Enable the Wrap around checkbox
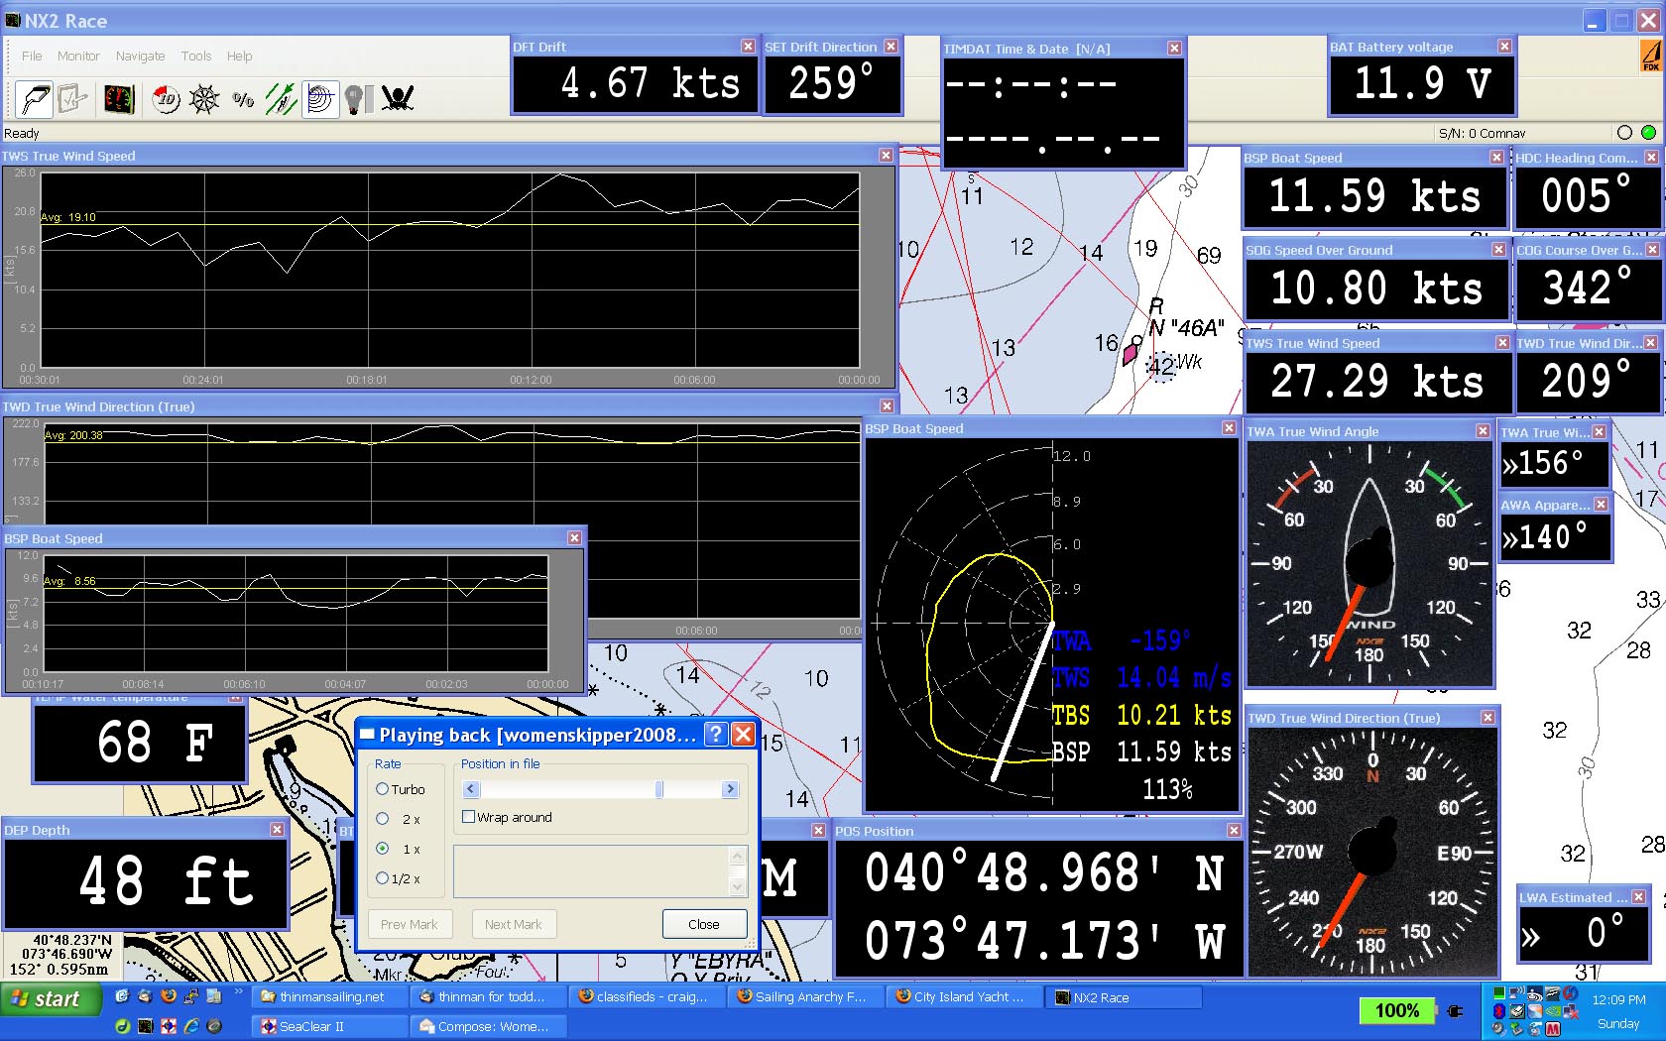The width and height of the screenshot is (1666, 1041). pos(469,817)
